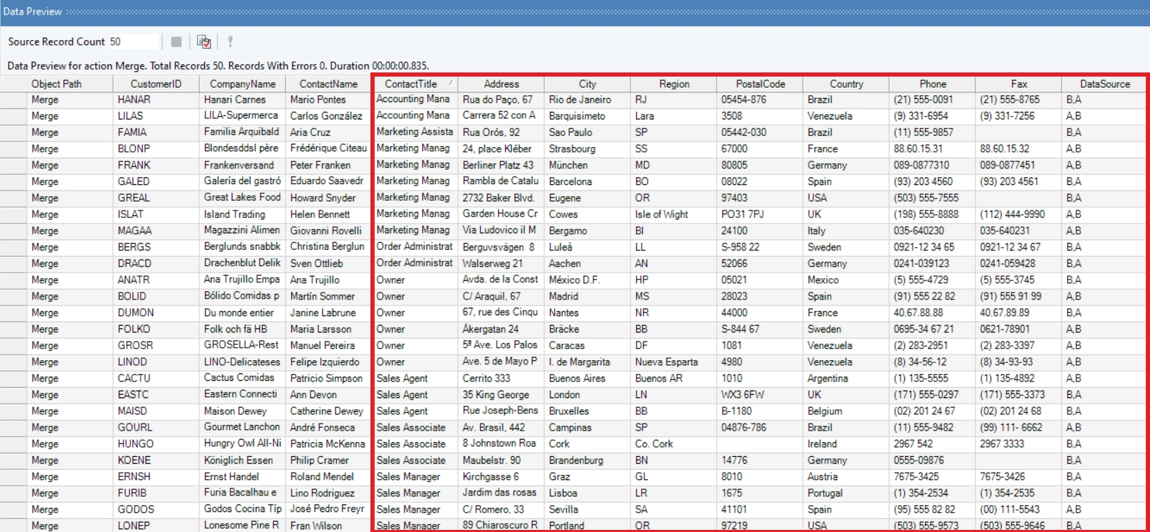The image size is (1150, 532).
Task: Select the row header for BLONP
Action: coord(13,149)
